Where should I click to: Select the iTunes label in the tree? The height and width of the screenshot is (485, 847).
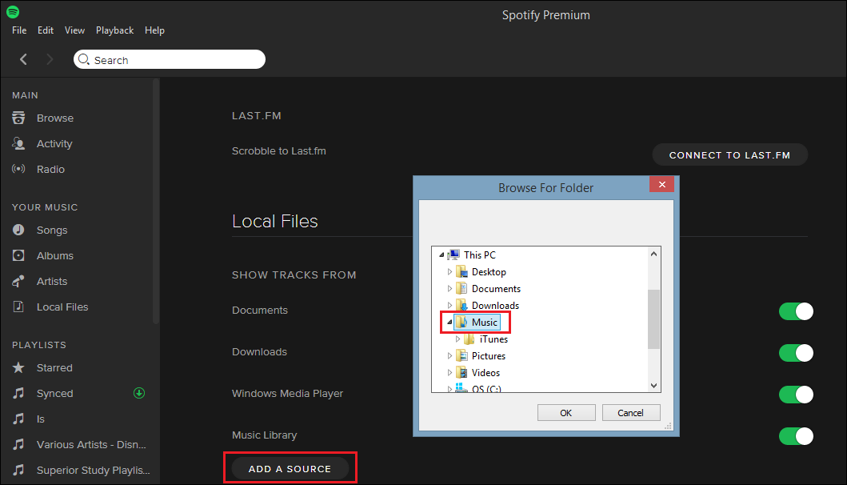coord(493,339)
